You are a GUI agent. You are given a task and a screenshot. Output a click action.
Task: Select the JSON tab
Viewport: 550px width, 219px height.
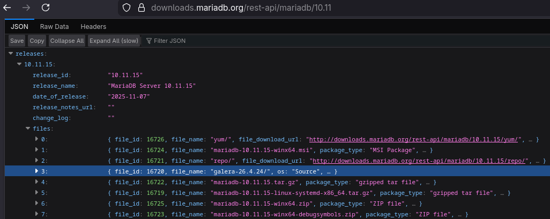point(19,26)
